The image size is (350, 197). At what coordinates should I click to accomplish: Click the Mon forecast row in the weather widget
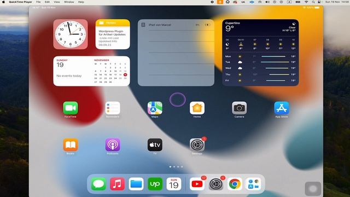point(260,56)
